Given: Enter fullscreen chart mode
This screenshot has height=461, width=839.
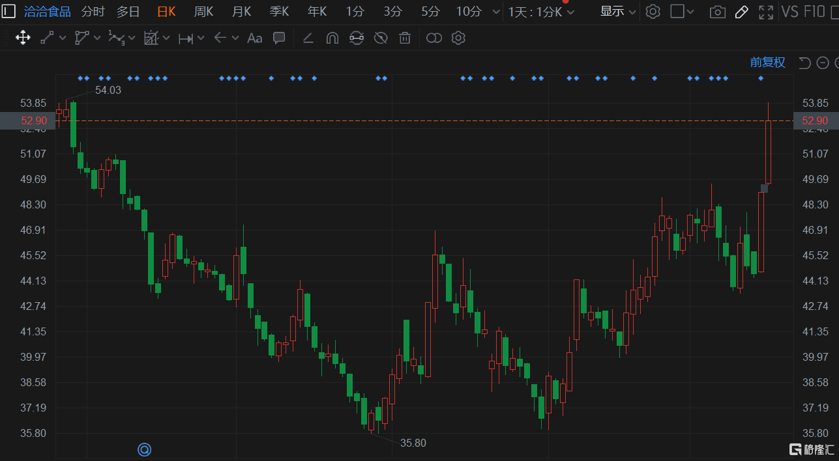Looking at the screenshot, I should click(767, 12).
